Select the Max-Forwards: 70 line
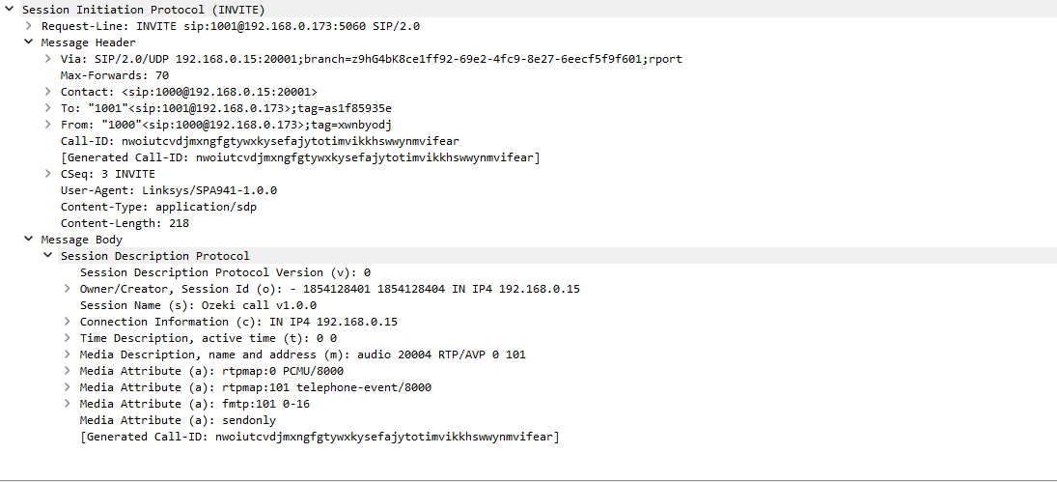This screenshot has width=1057, height=482. coord(115,75)
